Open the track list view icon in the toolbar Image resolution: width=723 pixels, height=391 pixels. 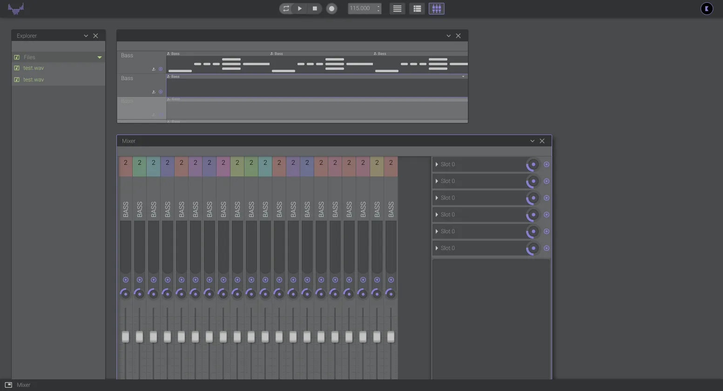417,8
